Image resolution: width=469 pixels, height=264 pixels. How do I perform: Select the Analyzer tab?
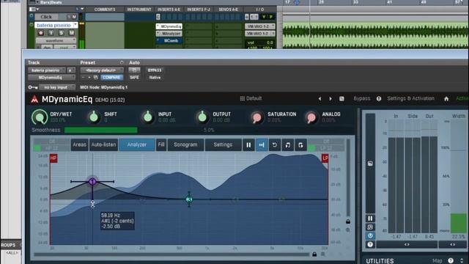pos(137,145)
